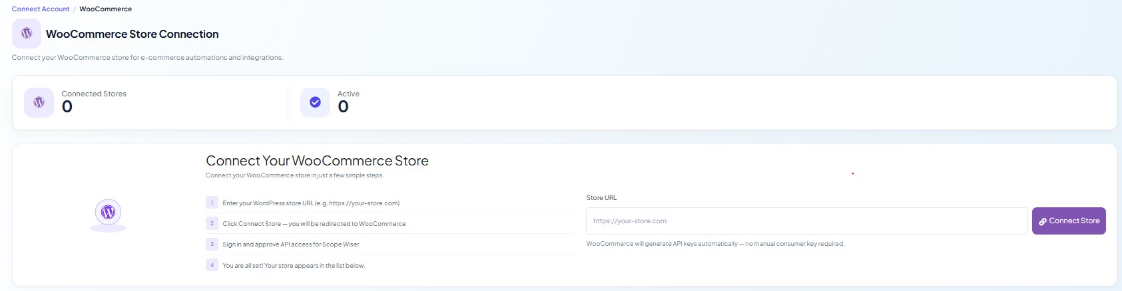Focus the Store URL input field

tap(807, 221)
